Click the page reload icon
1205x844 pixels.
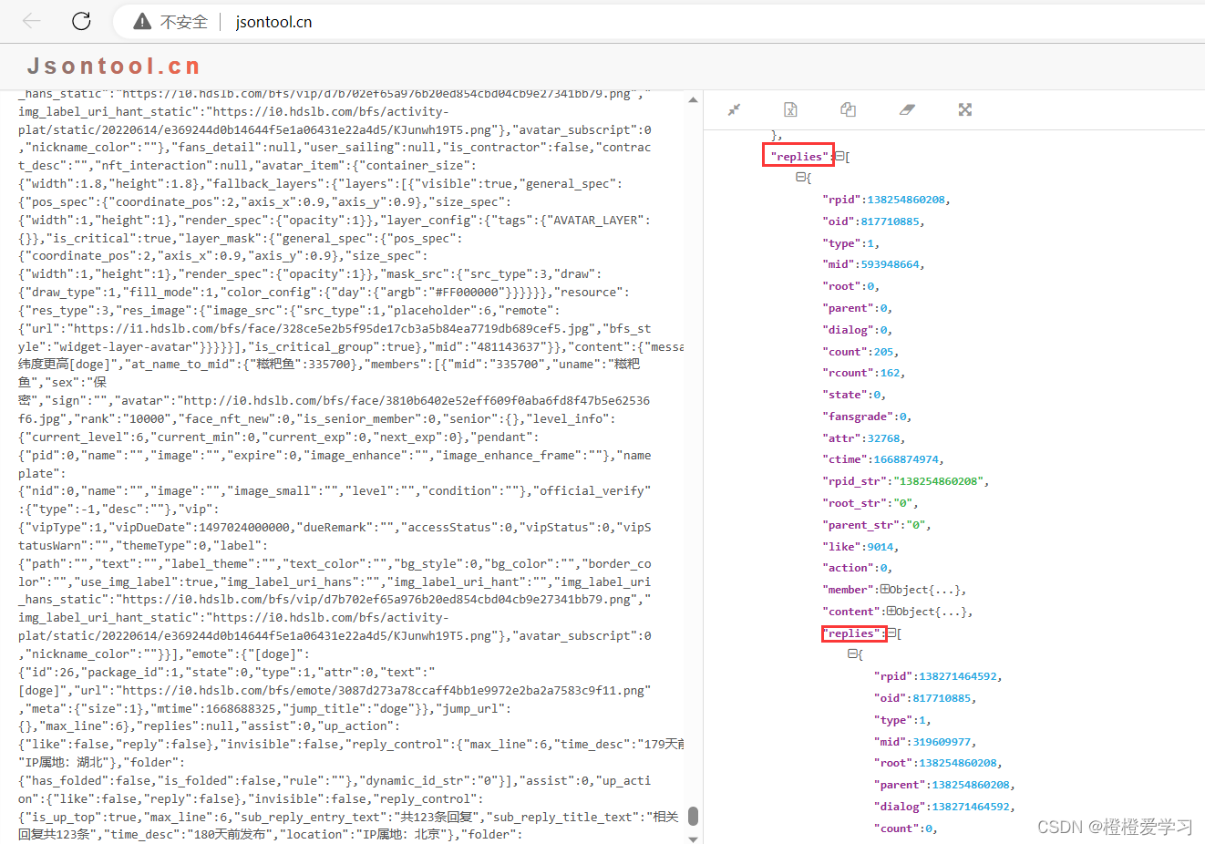[80, 21]
